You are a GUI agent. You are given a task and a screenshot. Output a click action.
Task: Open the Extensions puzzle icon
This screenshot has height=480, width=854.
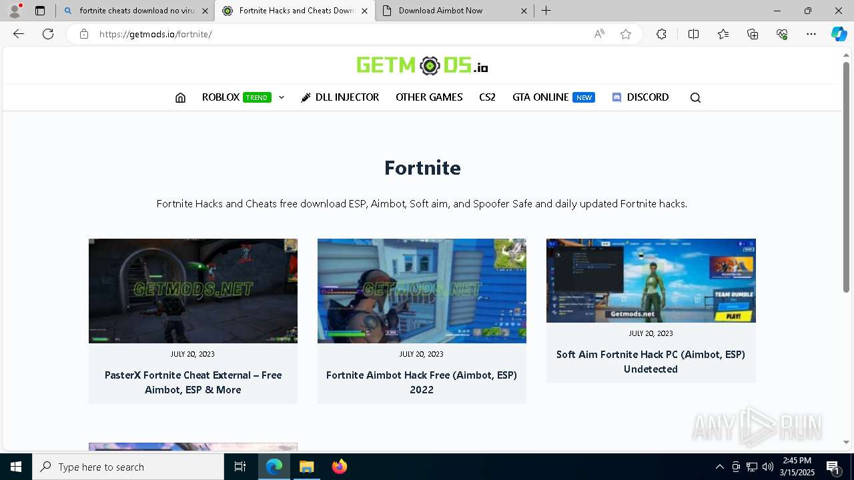pyautogui.click(x=661, y=34)
